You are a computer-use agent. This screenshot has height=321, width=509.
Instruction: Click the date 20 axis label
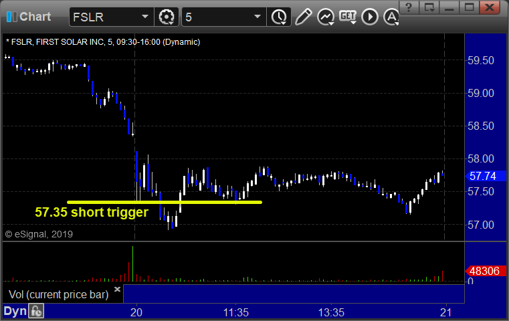[x=136, y=312]
